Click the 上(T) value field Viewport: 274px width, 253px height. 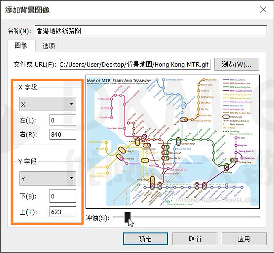click(63, 211)
